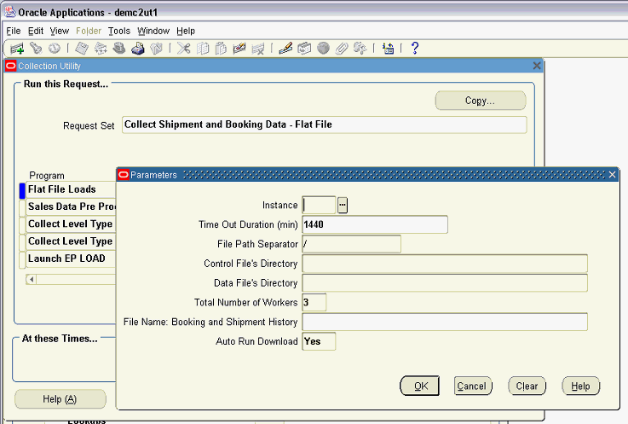Select the Flat File Loads program row
The width and height of the screenshot is (628, 424).
71,189
